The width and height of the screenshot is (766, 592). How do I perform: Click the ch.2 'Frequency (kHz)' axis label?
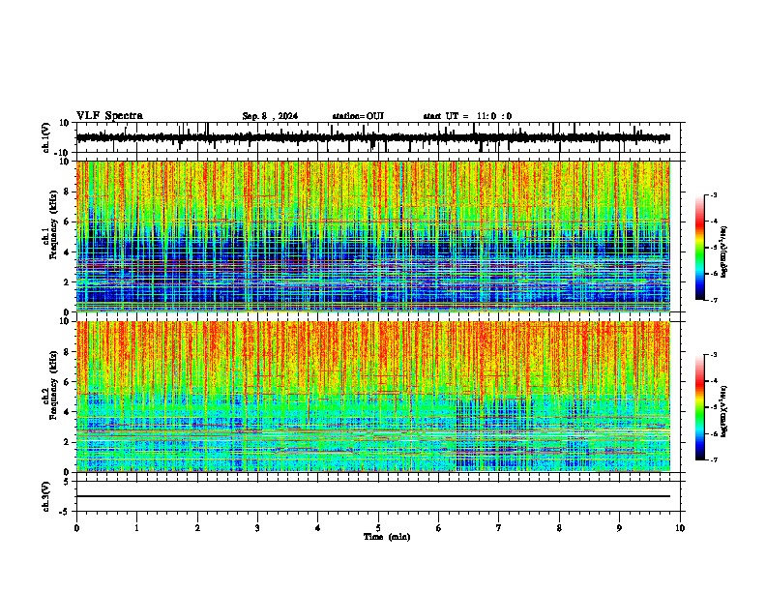point(53,385)
